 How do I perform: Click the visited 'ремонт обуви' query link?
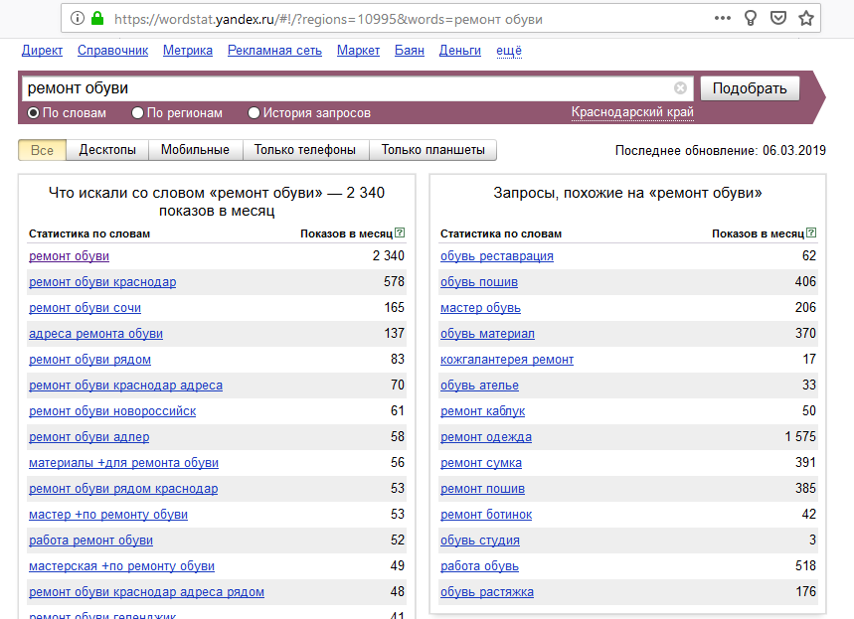(x=70, y=256)
